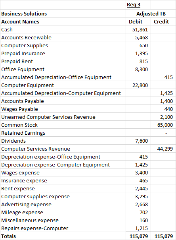Click the 'Advertising expense' label
The width and height of the screenshot is (176, 240).
click(x=26, y=205)
